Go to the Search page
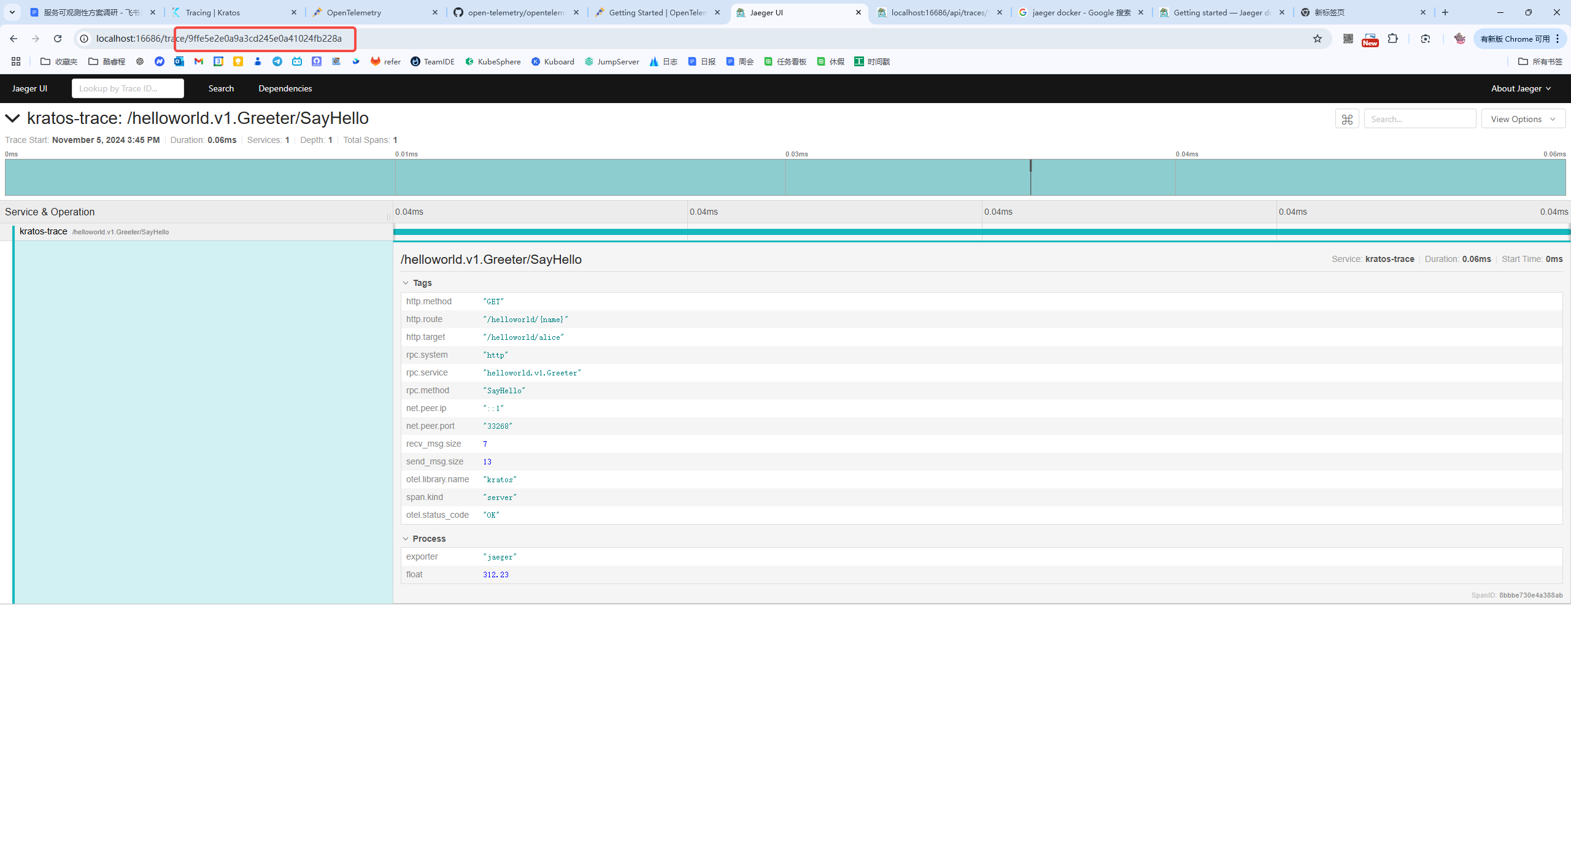Image resolution: width=1571 pixels, height=854 pixels. (x=221, y=88)
